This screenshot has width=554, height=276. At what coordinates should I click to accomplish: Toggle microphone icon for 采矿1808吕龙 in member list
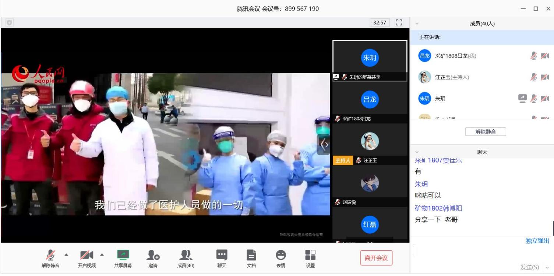click(533, 56)
